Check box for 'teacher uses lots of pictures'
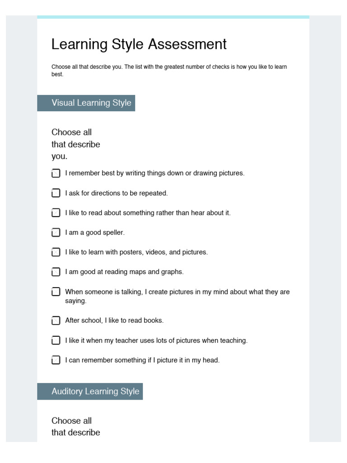347x463 pixels. click(x=56, y=340)
